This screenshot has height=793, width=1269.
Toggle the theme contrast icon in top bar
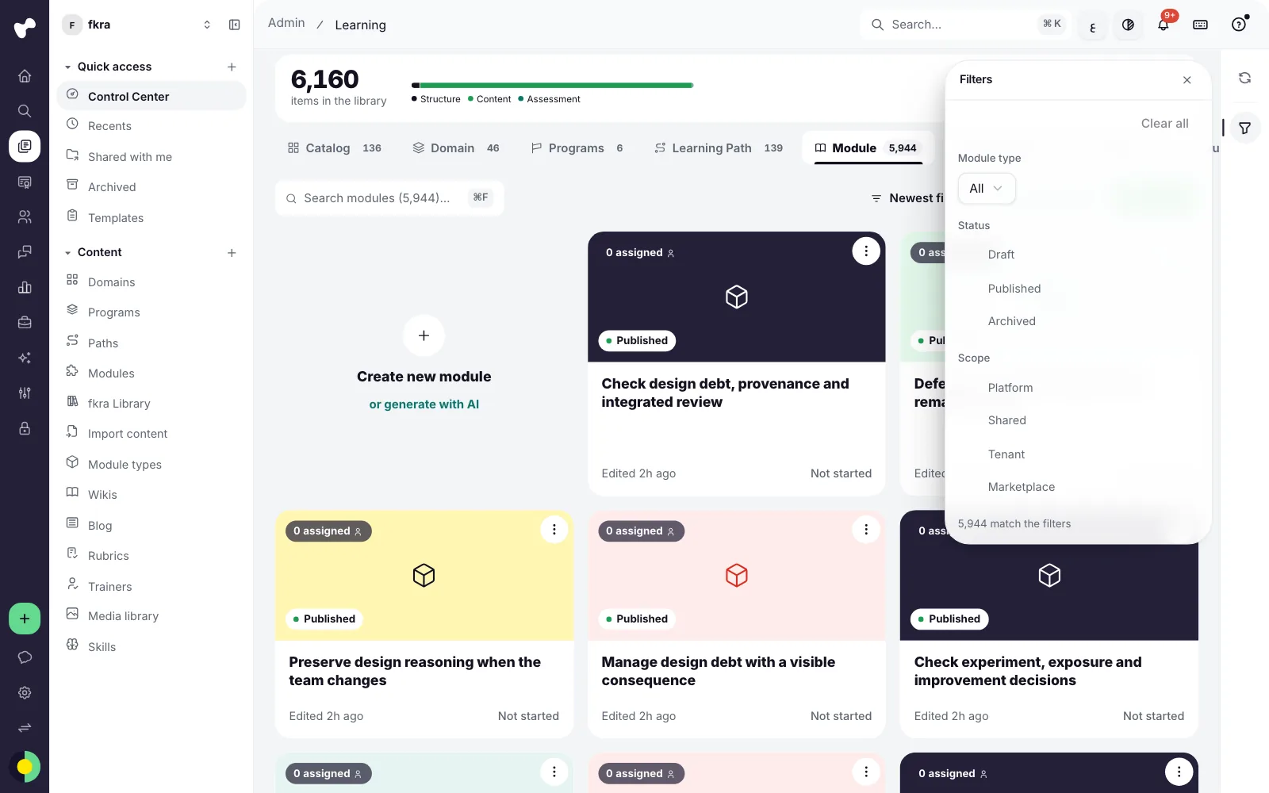pos(1128,25)
